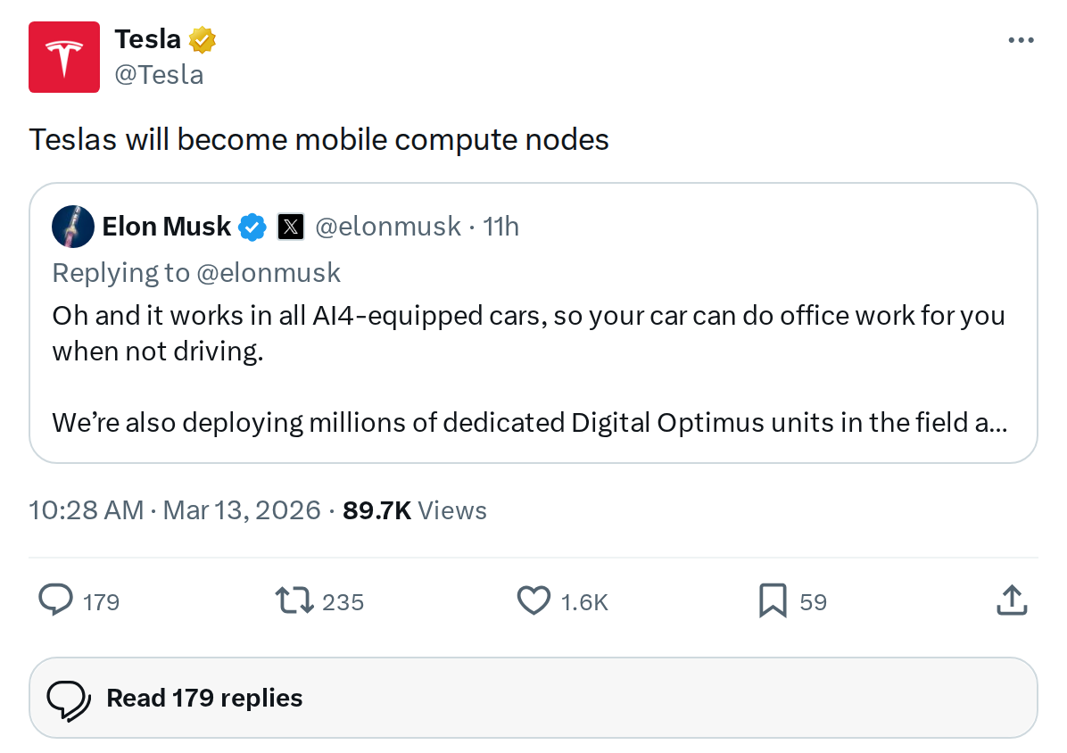The height and width of the screenshot is (753, 1067).
Task: Click Tesla's profile picture
Action: point(63,56)
